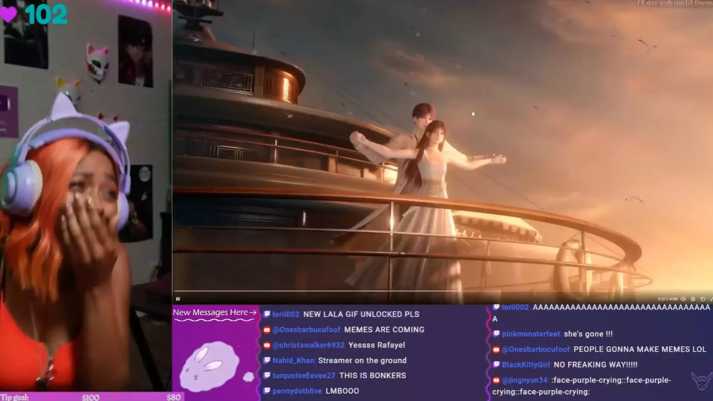Click the message 'she's gone !!!'
The height and width of the screenshot is (401, 713).
[589, 334]
